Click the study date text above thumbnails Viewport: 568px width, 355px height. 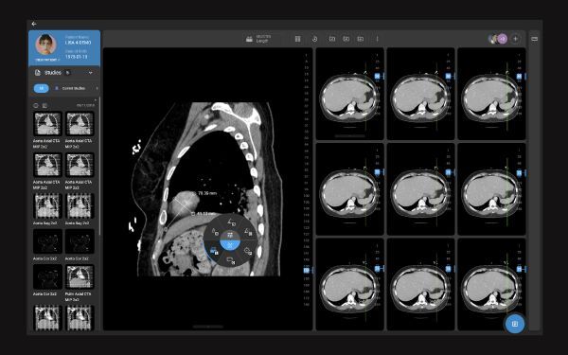85,106
